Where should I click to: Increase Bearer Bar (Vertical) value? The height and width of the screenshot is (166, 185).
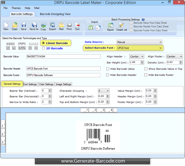pos(50,90)
